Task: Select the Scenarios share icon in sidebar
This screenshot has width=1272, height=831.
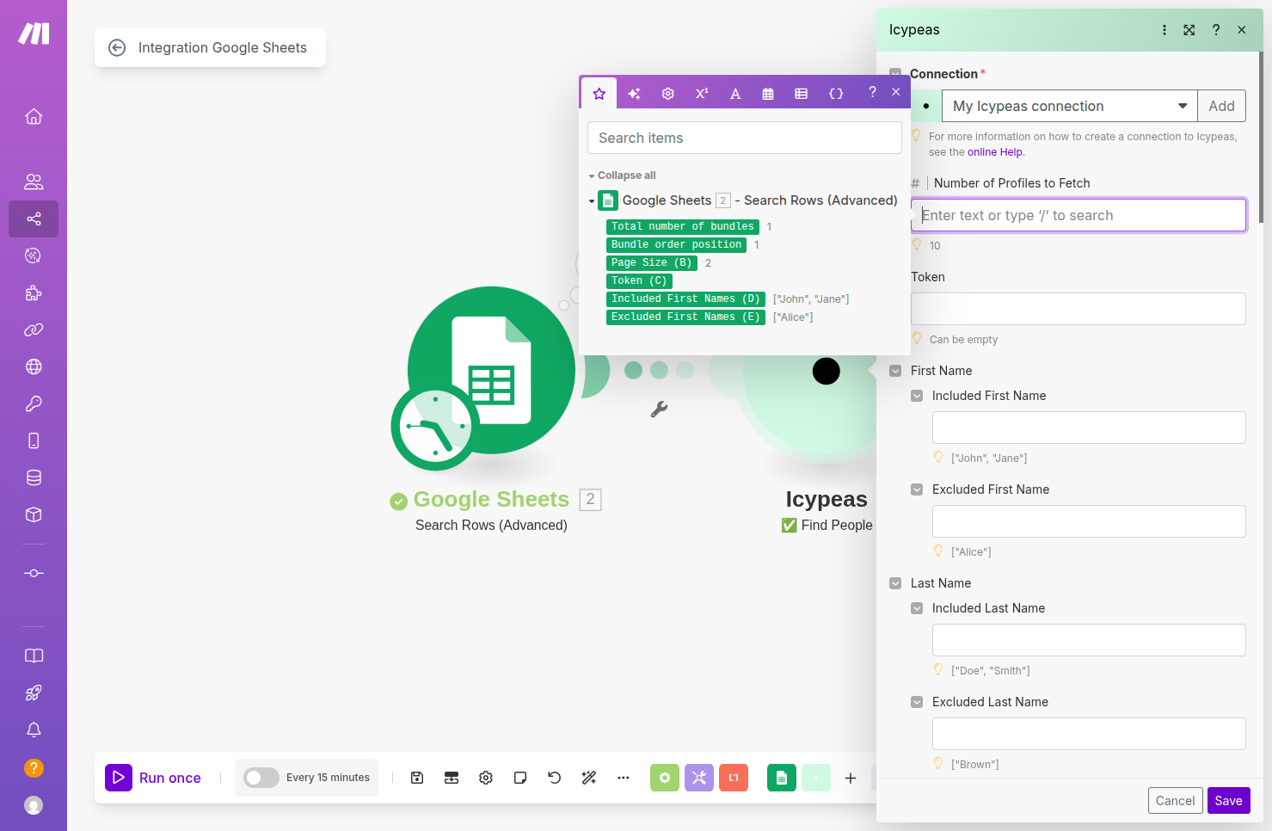Action: (34, 219)
